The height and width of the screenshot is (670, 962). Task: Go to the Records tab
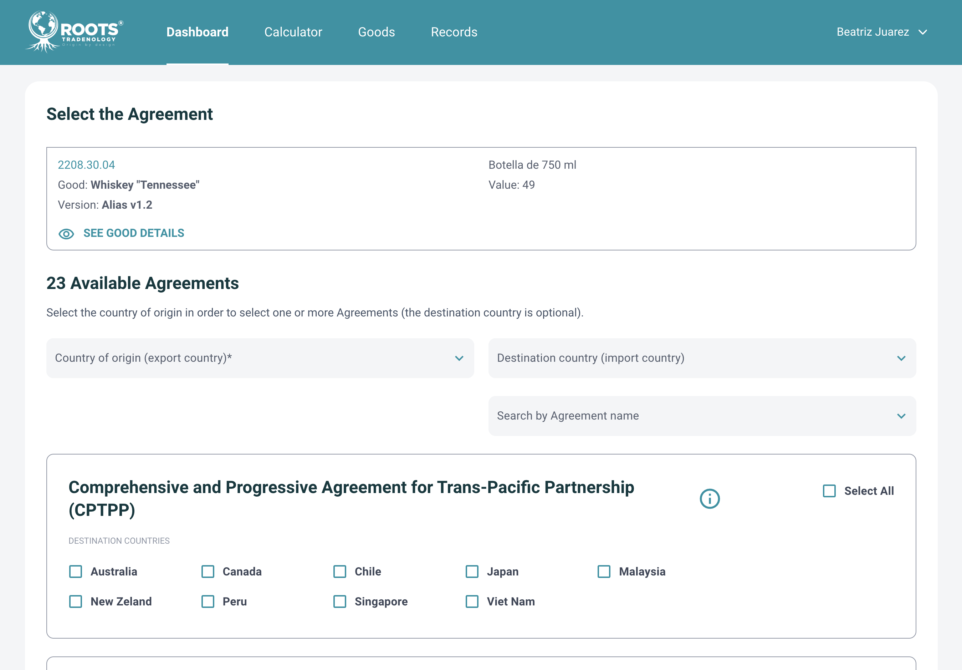pos(454,32)
